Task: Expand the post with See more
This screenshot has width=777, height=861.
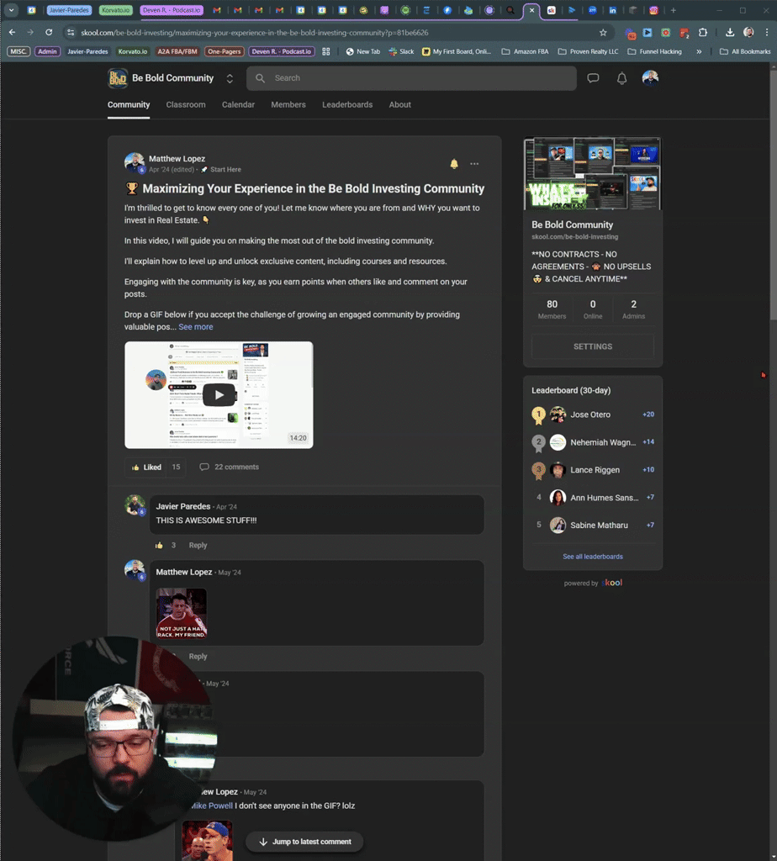Action: coord(195,326)
